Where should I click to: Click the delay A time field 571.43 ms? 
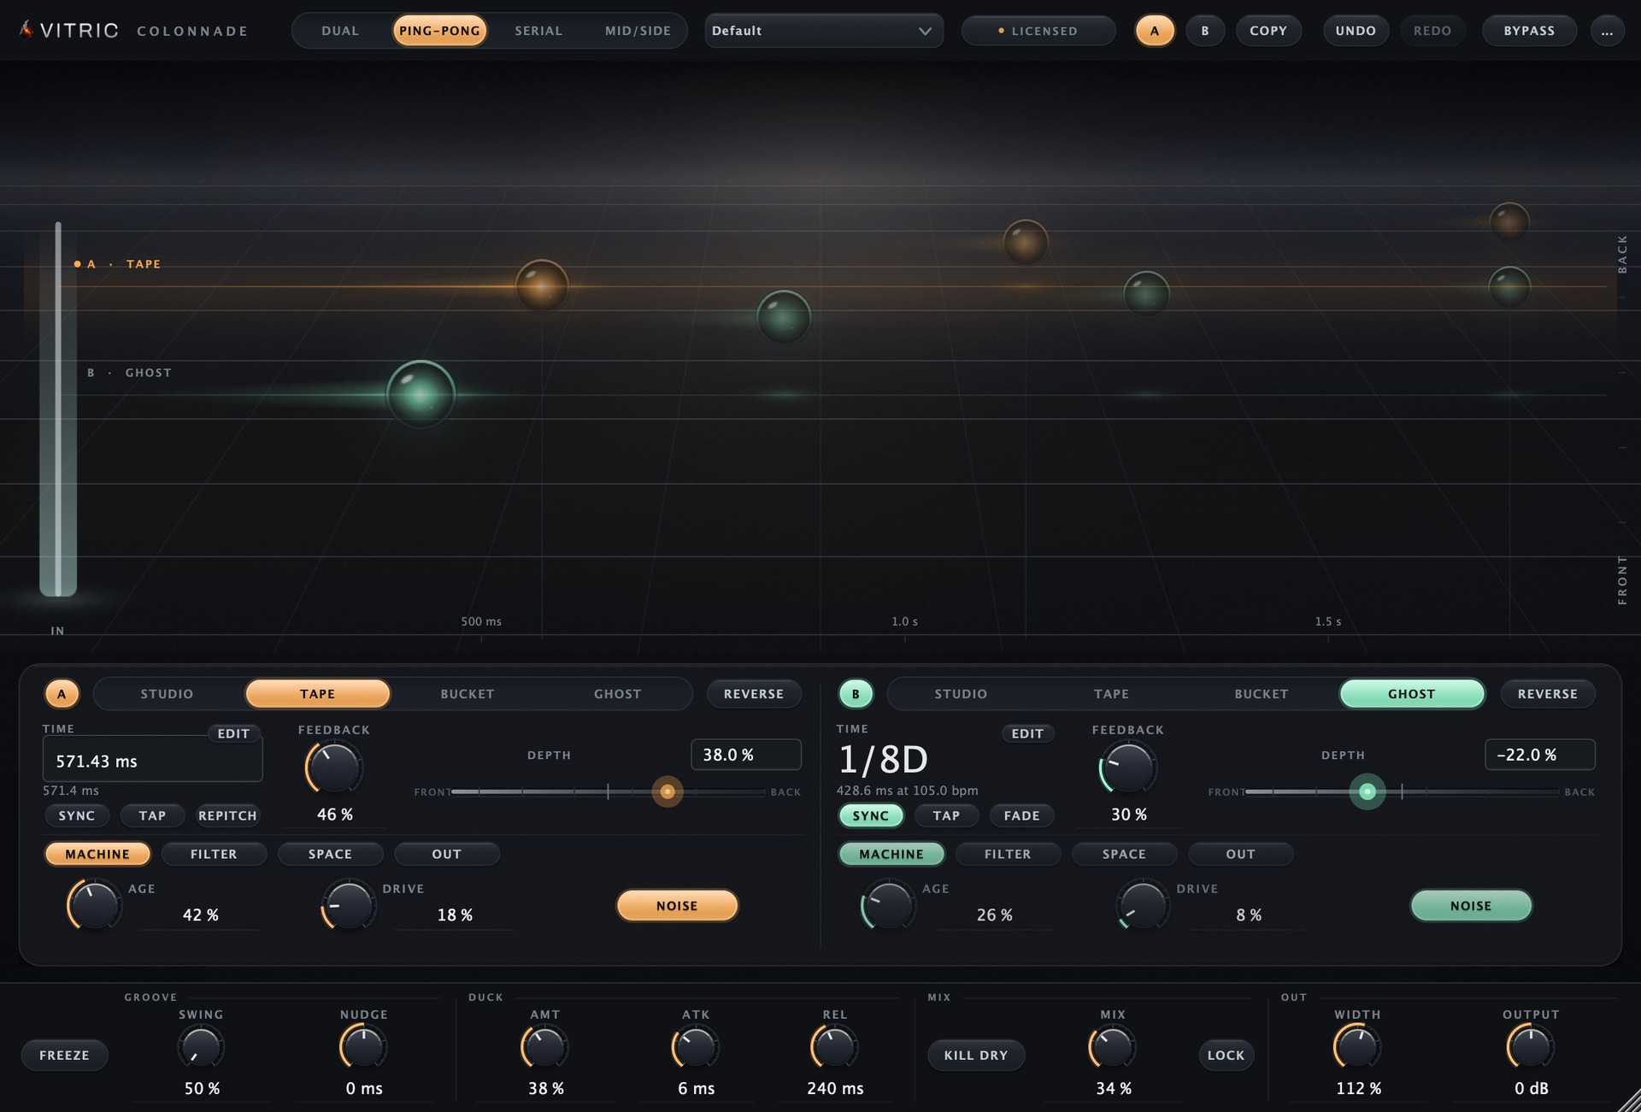click(152, 761)
